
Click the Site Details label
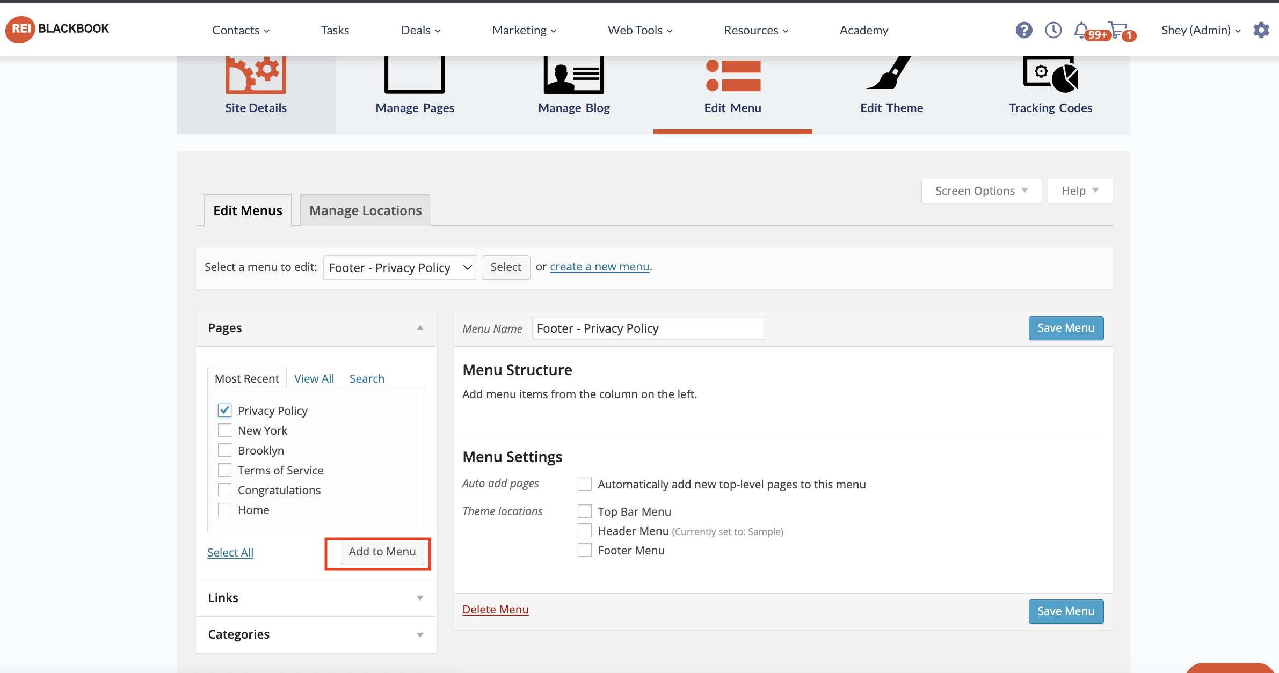(x=256, y=108)
